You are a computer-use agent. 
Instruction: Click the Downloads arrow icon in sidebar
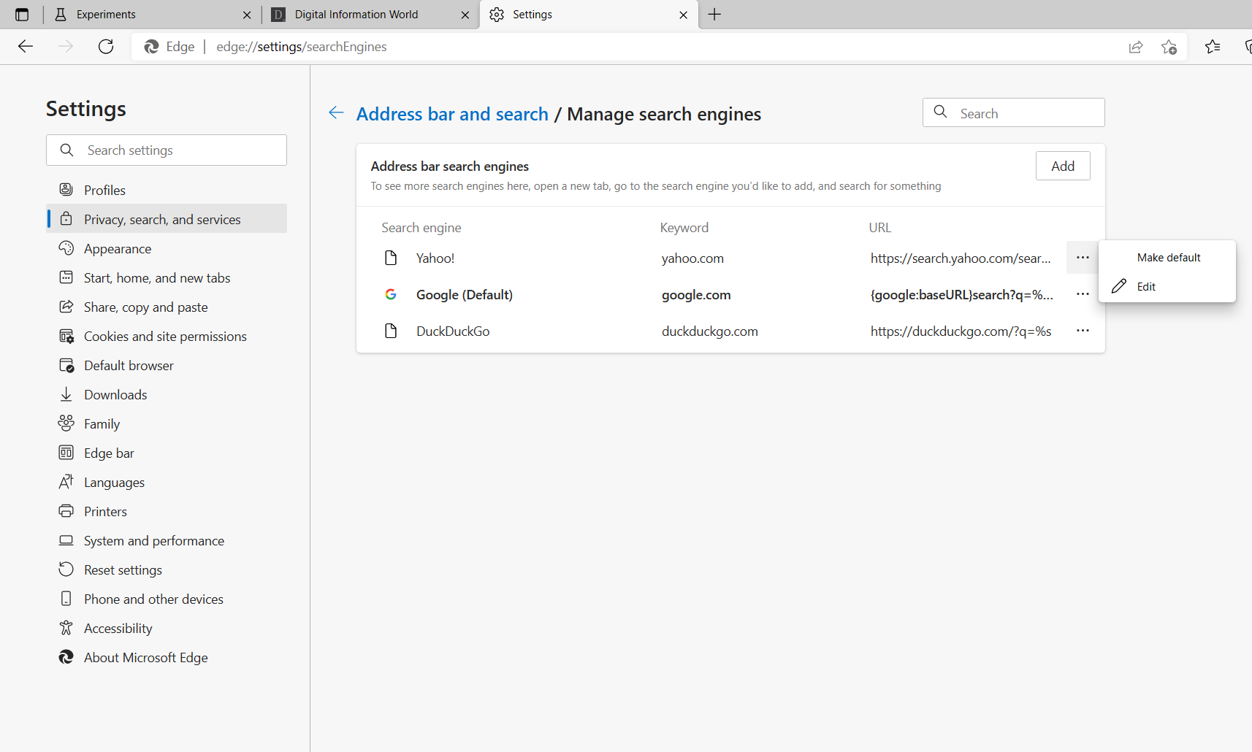[x=66, y=394]
